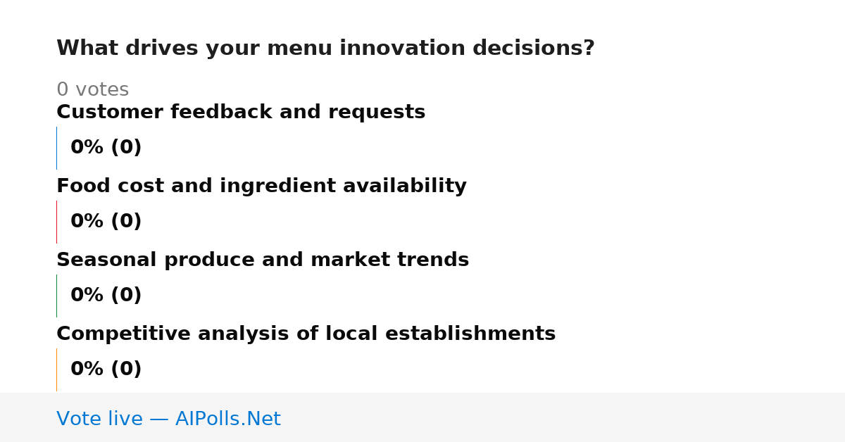Click the green result bar under Seasonal produce
The height and width of the screenshot is (442, 845).
tap(56, 296)
